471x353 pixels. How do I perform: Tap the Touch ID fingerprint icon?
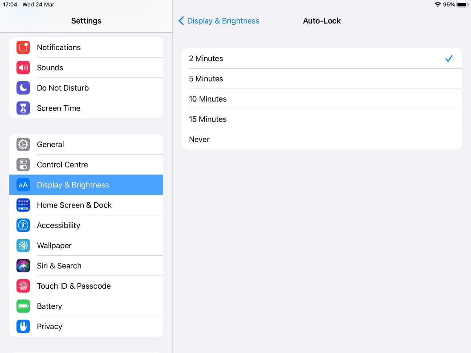click(x=23, y=286)
